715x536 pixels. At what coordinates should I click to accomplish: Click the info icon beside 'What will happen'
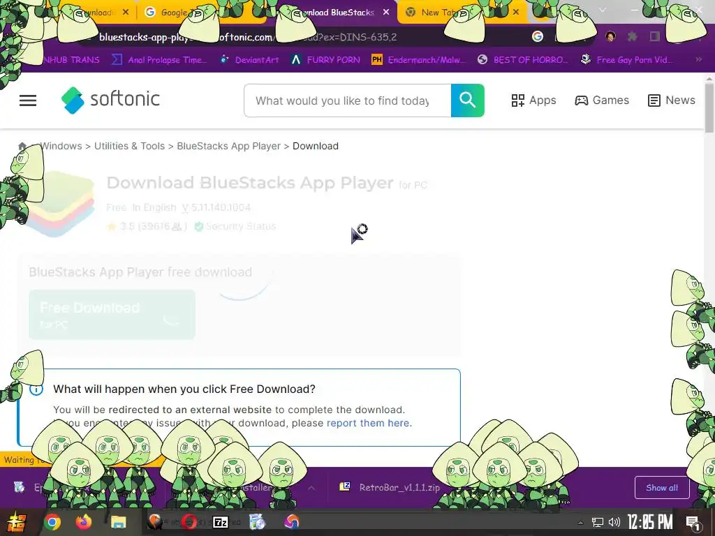coord(36,389)
